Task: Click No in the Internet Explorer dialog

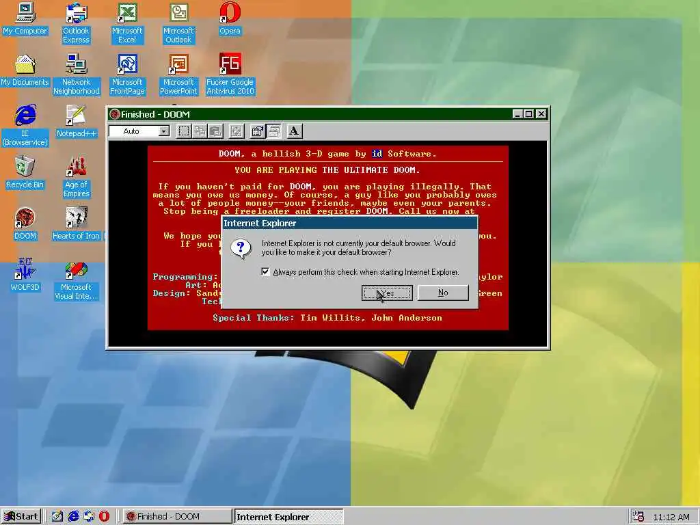Action: tap(443, 293)
